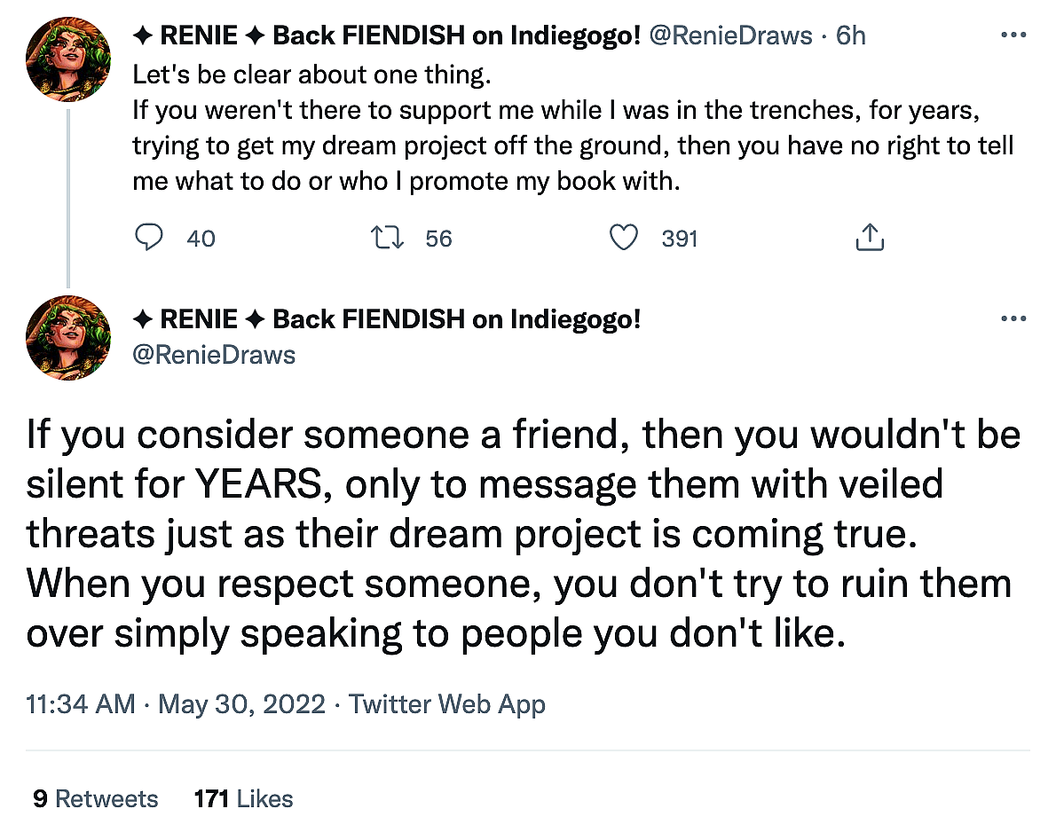1056x840 pixels.
Task: Click the tweet text starting "If you consider someone"
Action: (x=524, y=534)
